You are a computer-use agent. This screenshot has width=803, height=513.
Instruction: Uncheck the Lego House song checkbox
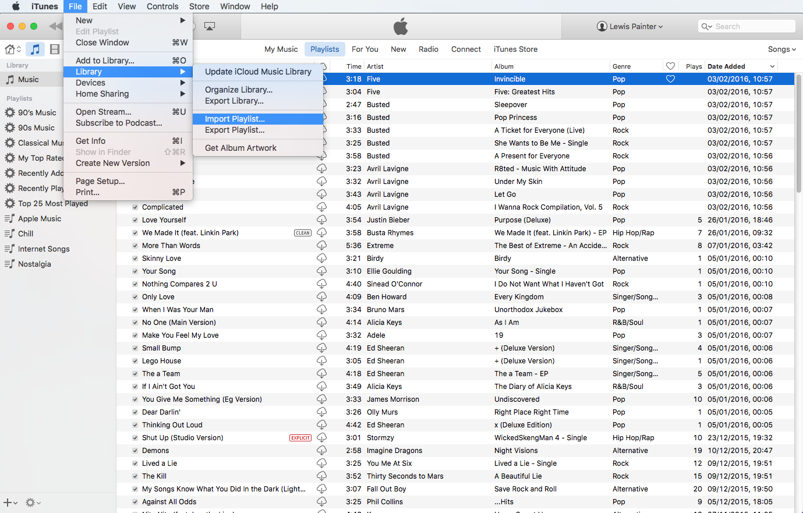tap(135, 361)
